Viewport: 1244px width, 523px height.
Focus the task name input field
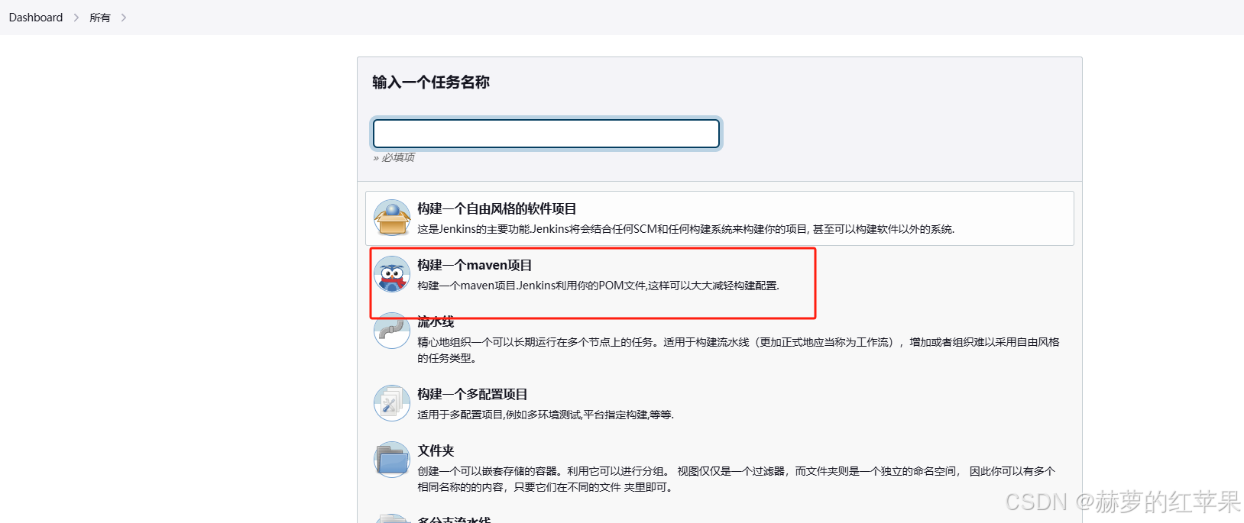click(x=546, y=134)
